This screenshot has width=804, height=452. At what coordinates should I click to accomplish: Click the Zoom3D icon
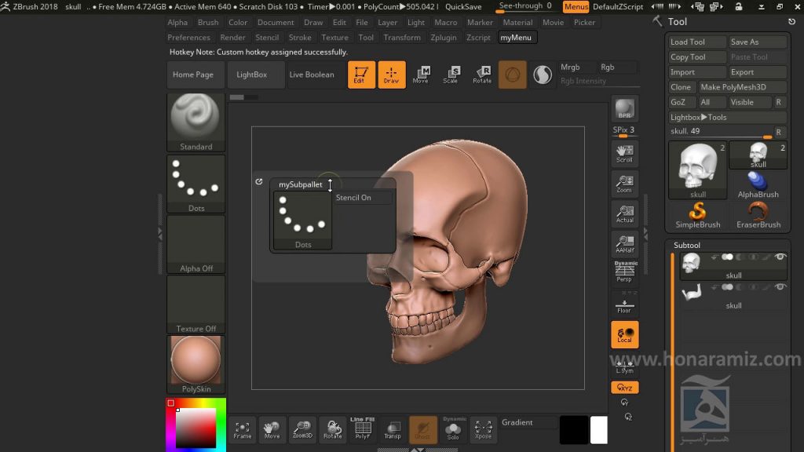coord(302,429)
